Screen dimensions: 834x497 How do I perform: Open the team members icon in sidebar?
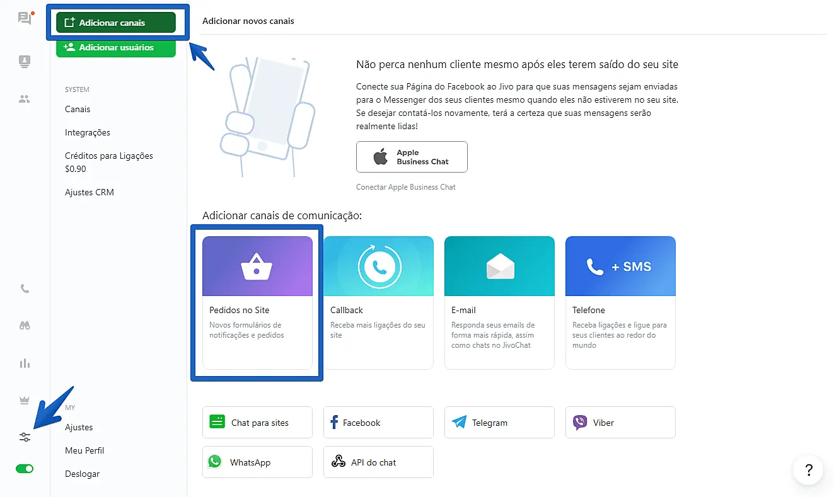[x=25, y=99]
